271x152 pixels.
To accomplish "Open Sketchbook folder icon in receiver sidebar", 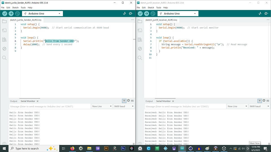I will (x=140, y=21).
